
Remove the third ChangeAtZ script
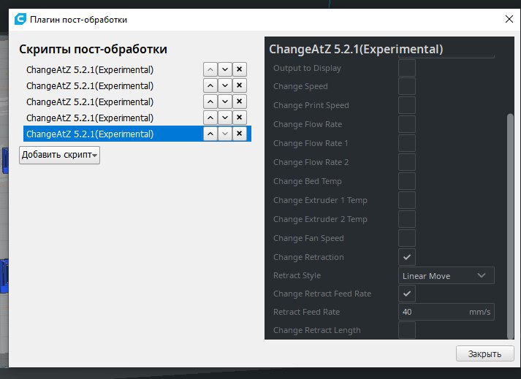coord(239,102)
